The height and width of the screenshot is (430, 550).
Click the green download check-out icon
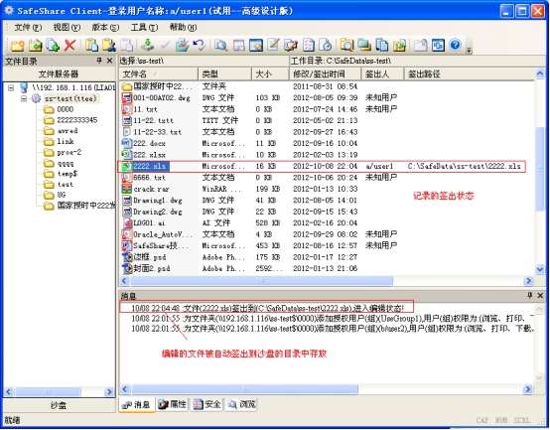[148, 46]
